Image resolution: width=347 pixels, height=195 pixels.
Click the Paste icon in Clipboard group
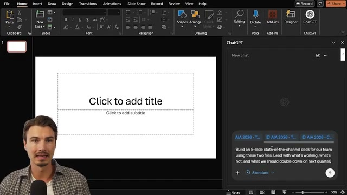[x=10, y=15]
